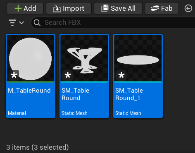The image size is (195, 153).
Task: Click unsaved asterisk badge on SM_TableRound
Action: (68, 75)
